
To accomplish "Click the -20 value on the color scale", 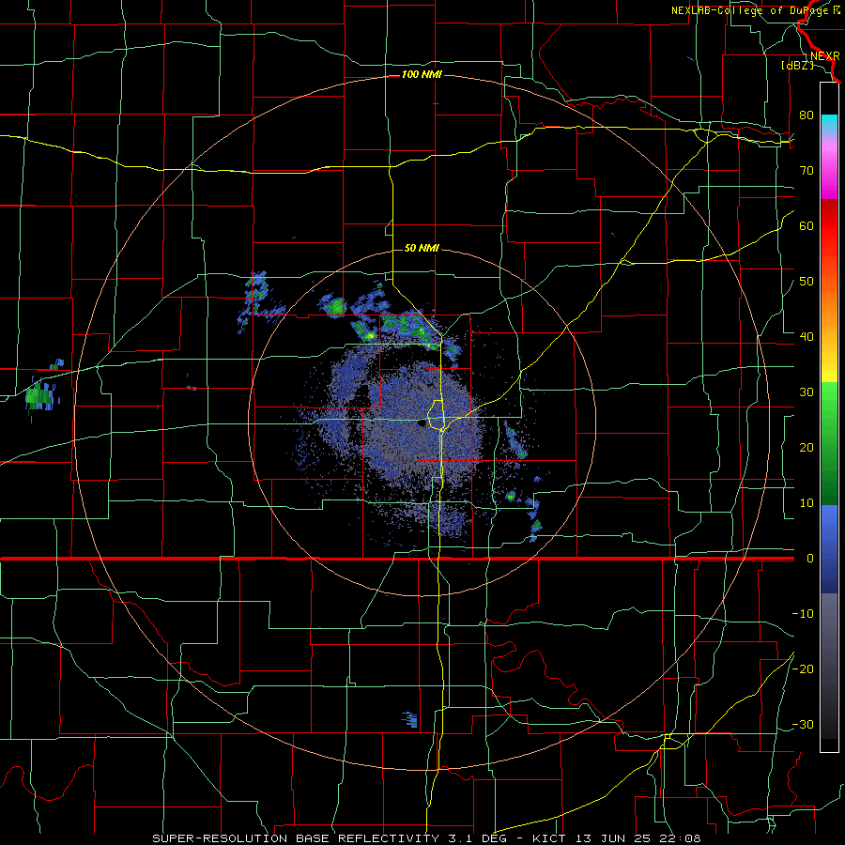I will coord(803,669).
